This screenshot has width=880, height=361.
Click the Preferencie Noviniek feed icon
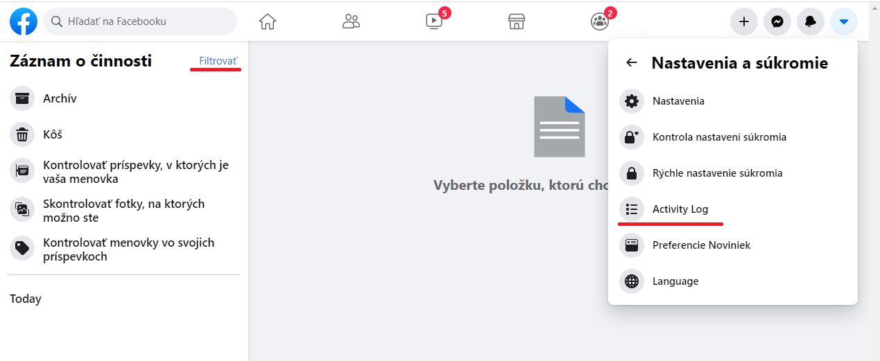click(x=632, y=245)
